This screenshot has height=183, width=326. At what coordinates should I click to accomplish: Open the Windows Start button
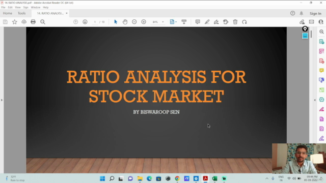pos(102,178)
